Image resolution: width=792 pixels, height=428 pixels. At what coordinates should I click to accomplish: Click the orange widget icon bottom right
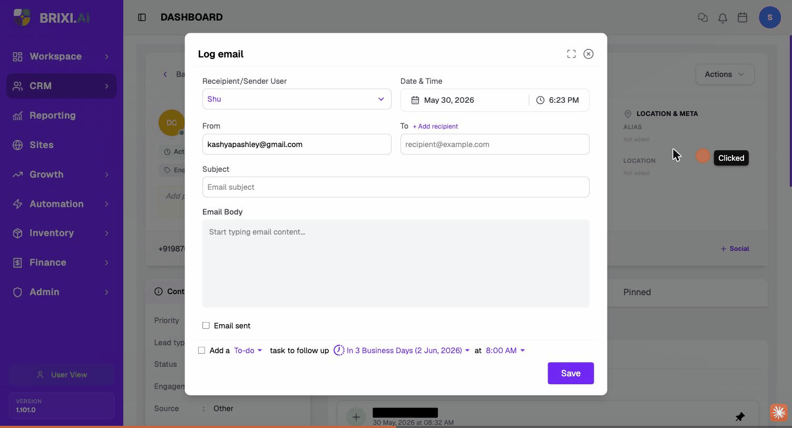pos(779,413)
